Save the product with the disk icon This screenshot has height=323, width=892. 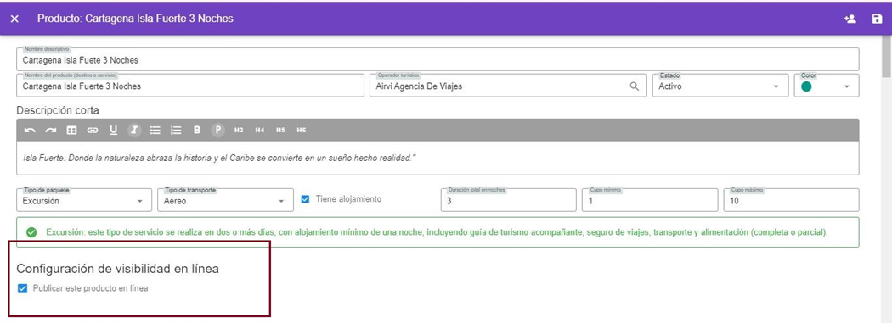(877, 19)
